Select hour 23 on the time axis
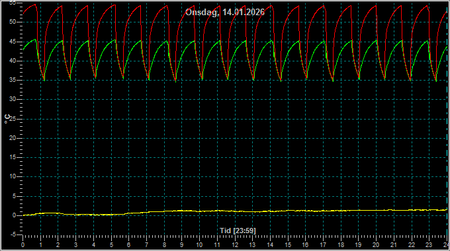The width and height of the screenshot is (450, 251). pyautogui.click(x=428, y=245)
